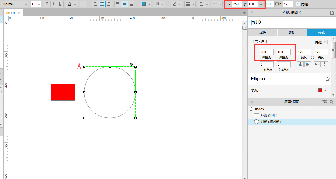336x179 pixels.
Task: Align text to horizontal center
Action: [102, 4]
